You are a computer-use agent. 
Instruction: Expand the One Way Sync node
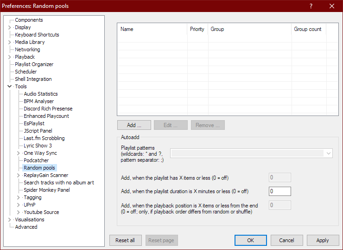coord(19,153)
